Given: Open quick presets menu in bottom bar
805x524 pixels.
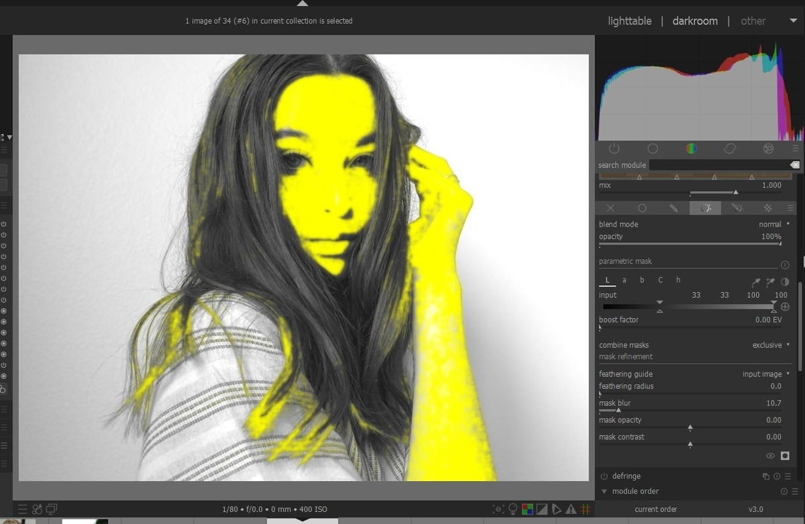Looking at the screenshot, I should tap(23, 509).
